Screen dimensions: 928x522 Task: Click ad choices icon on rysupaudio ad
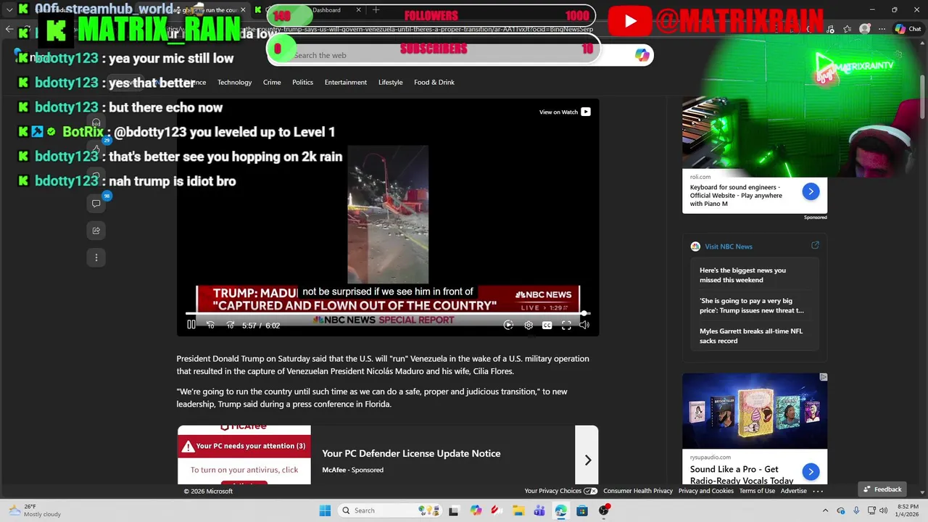point(823,377)
